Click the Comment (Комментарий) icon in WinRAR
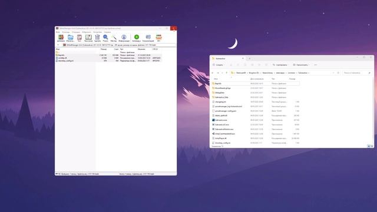Viewport: 377px width, 212px height. (x=148, y=38)
